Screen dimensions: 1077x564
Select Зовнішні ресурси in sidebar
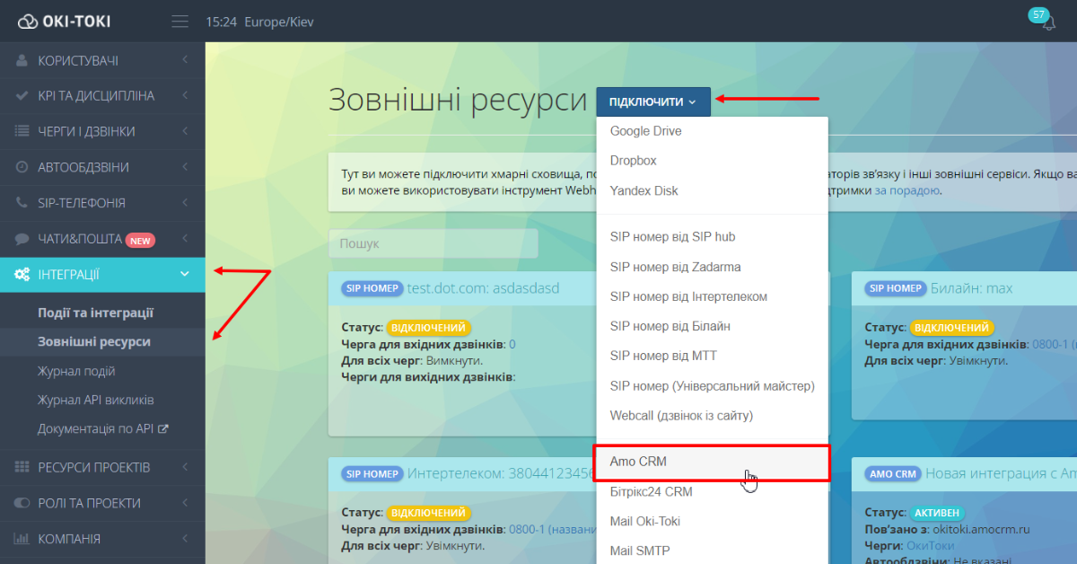[x=94, y=341]
